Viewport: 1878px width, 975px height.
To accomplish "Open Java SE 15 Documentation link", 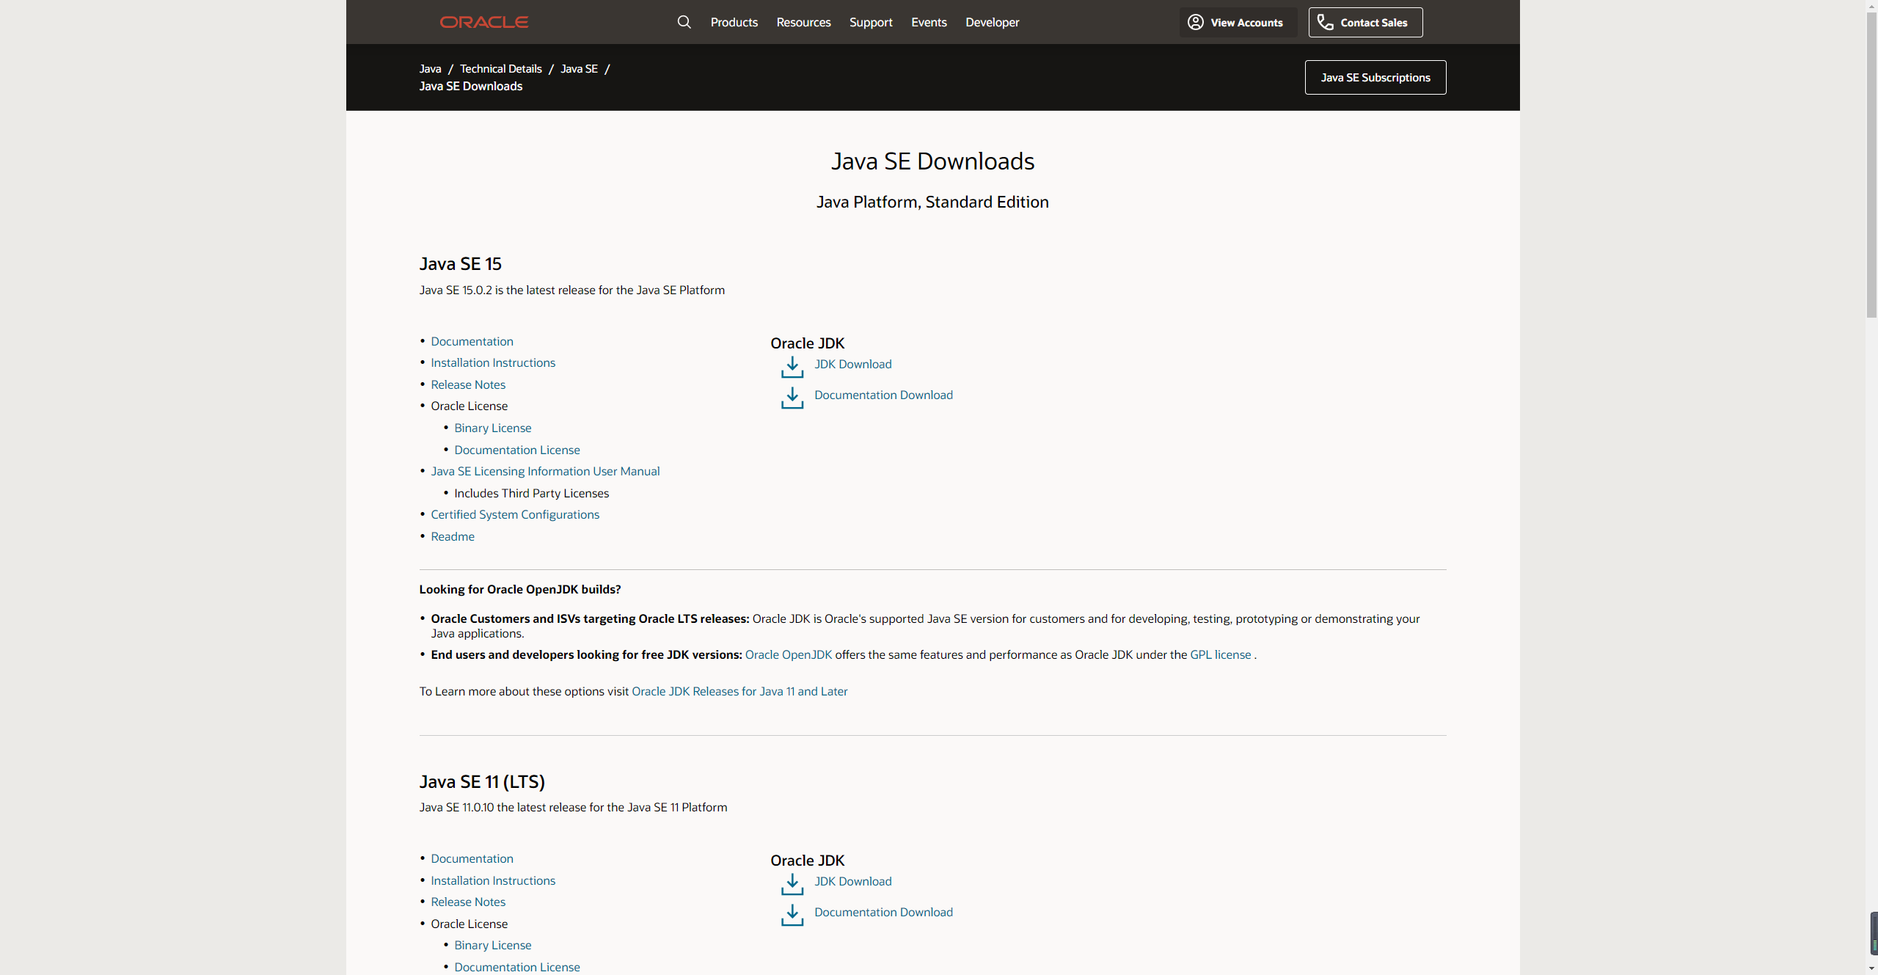I will (472, 341).
